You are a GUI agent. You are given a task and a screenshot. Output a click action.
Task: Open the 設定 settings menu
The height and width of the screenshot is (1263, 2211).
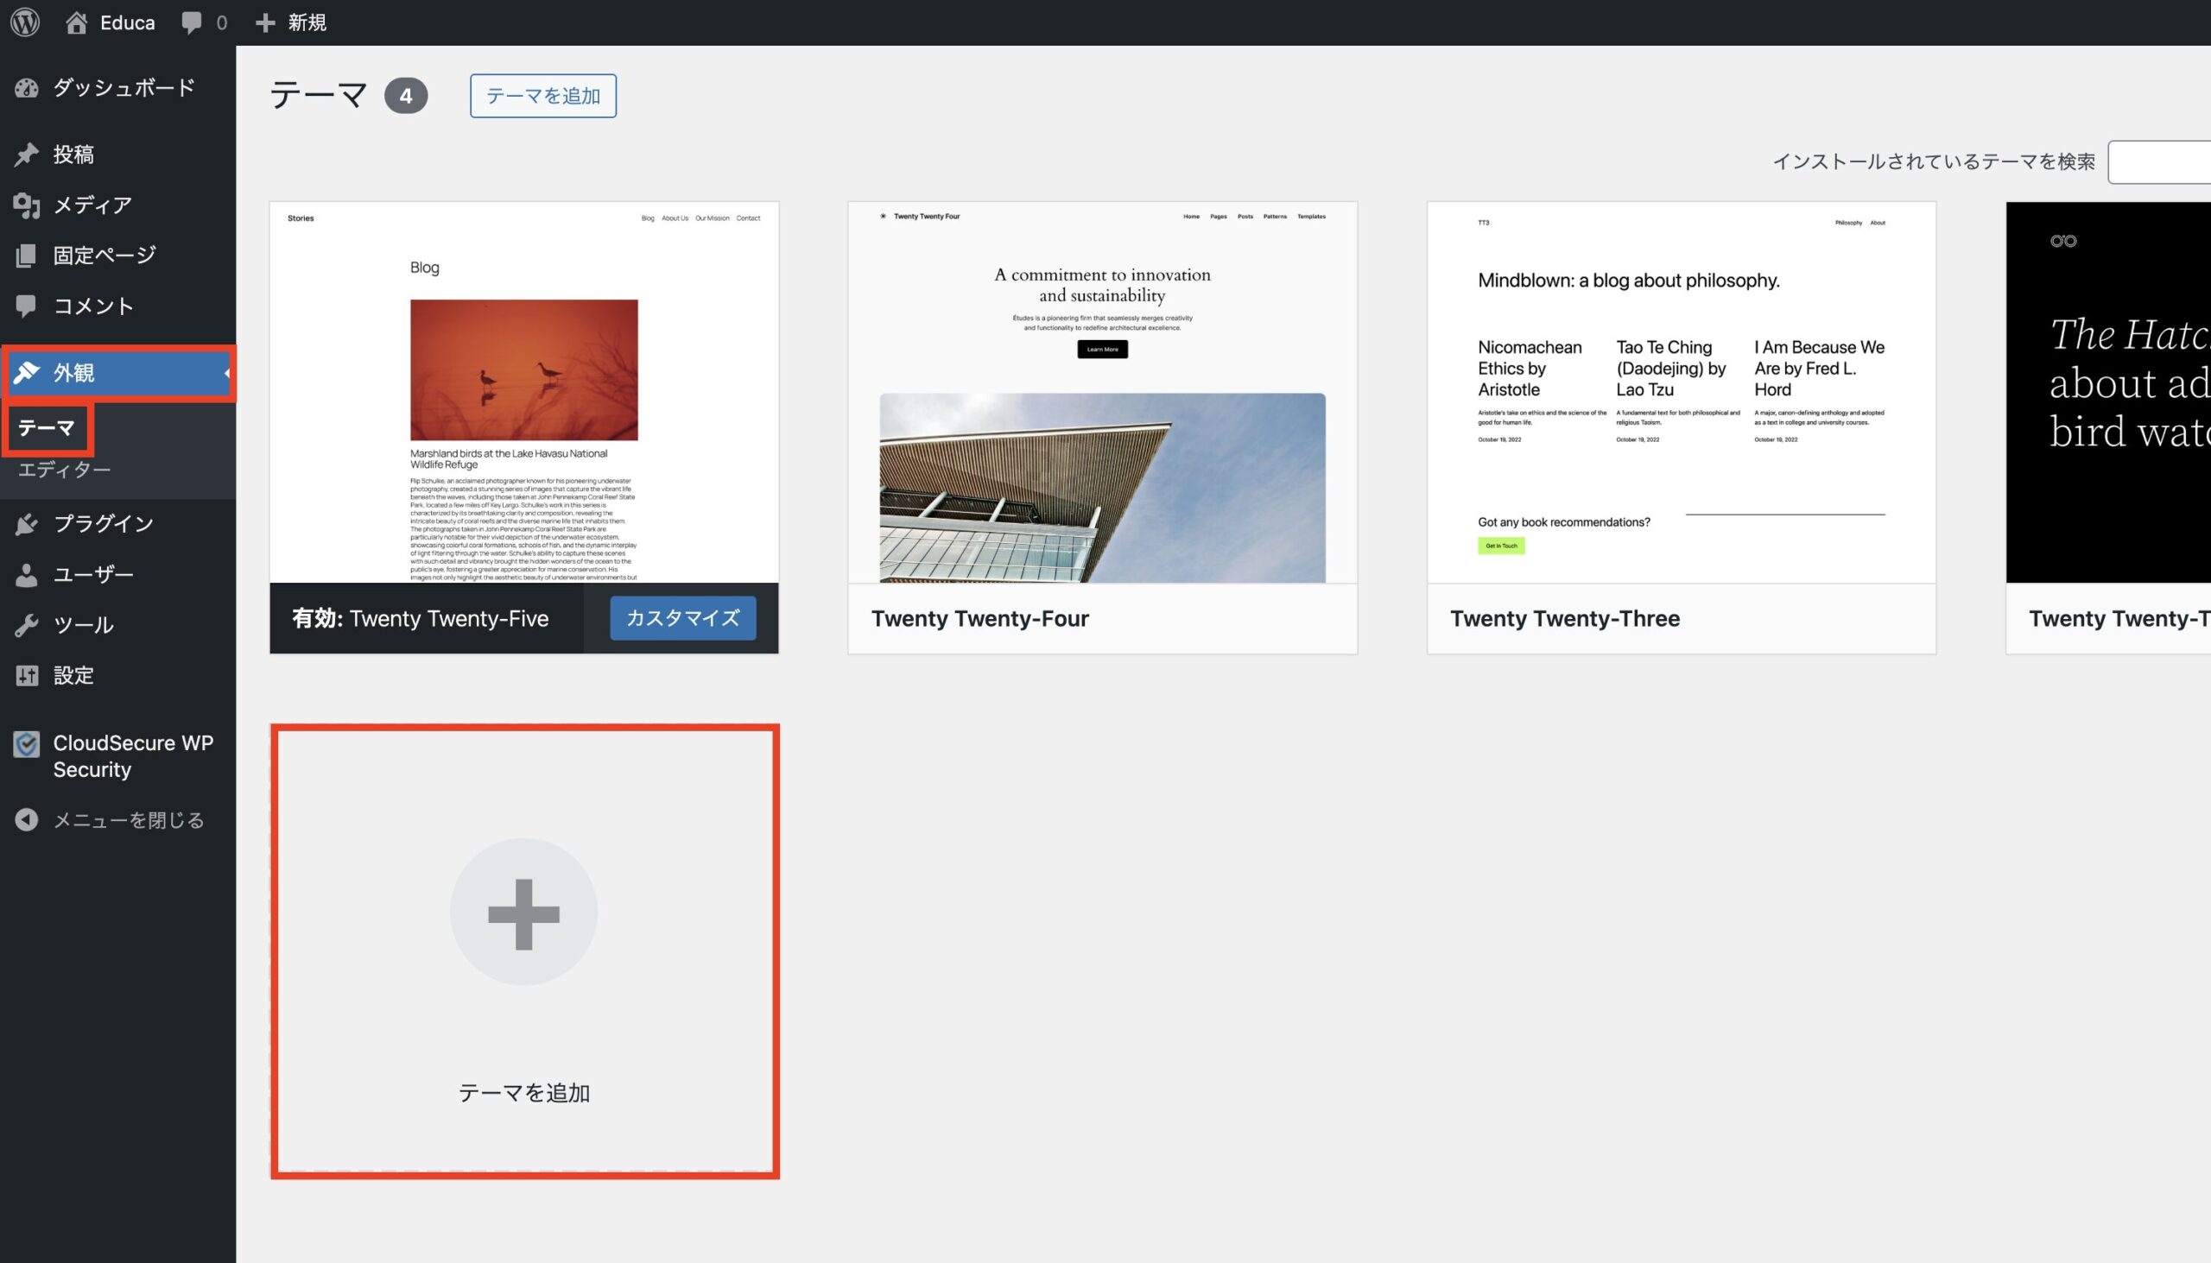(x=73, y=675)
